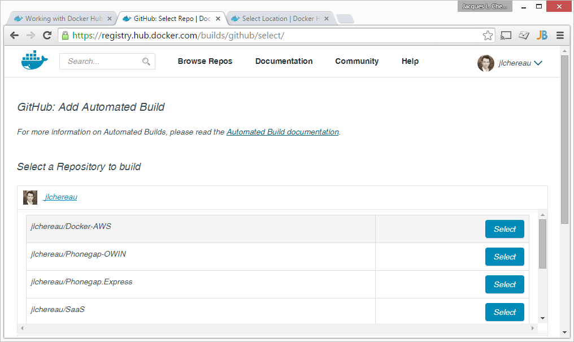Click the Select a Repository to build heading

coord(79,167)
